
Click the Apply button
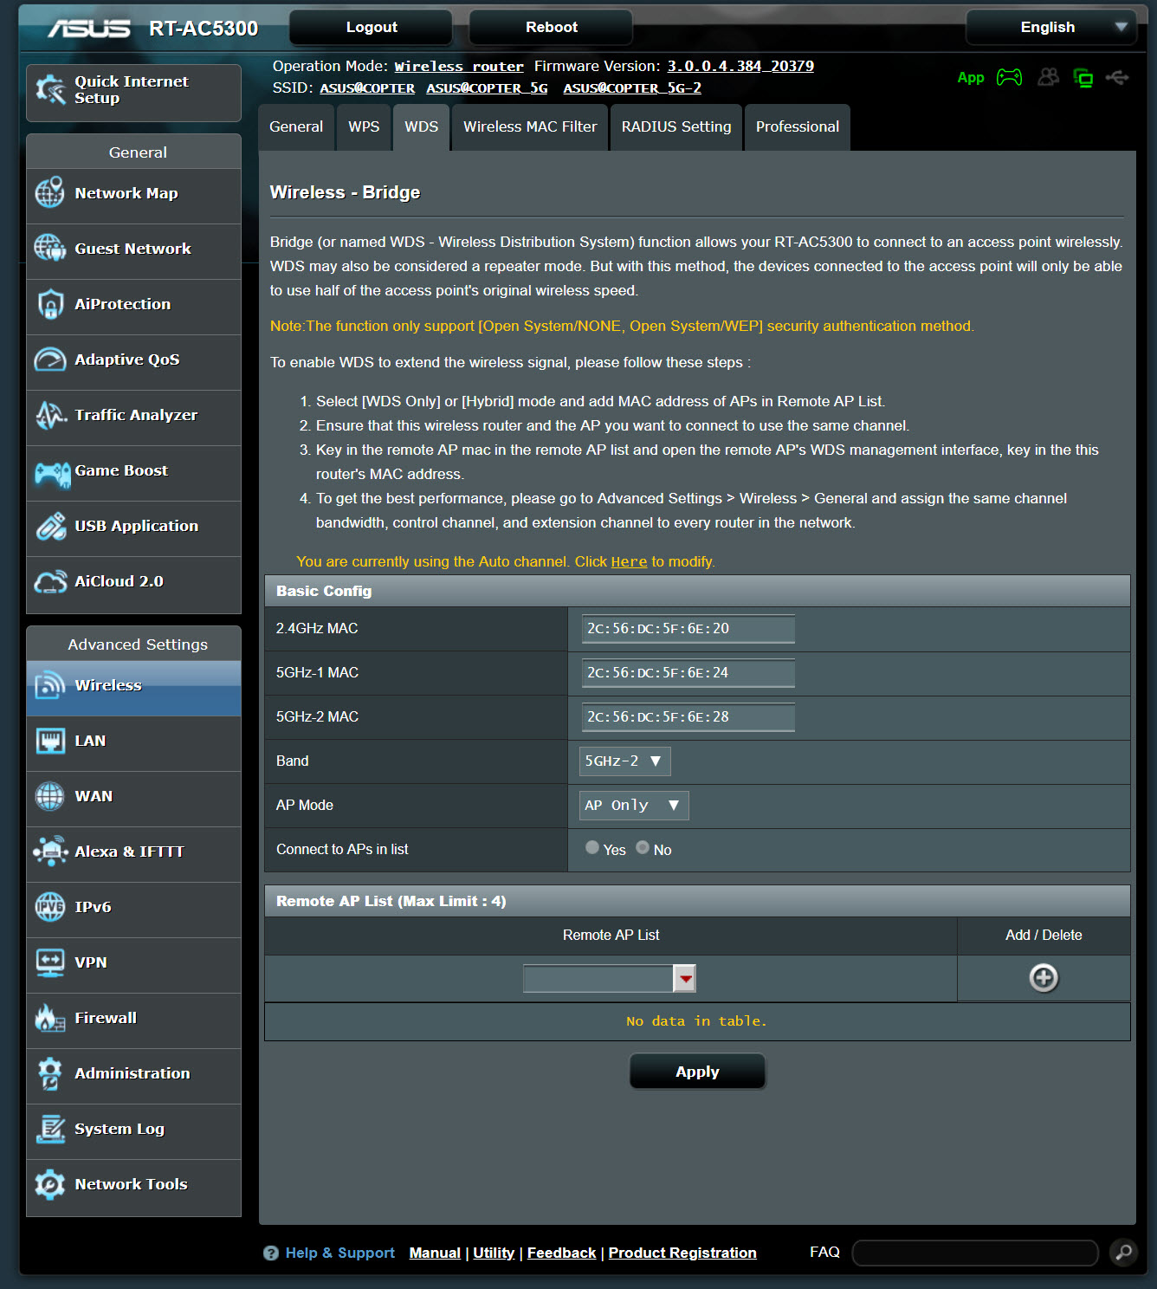pyautogui.click(x=697, y=1072)
